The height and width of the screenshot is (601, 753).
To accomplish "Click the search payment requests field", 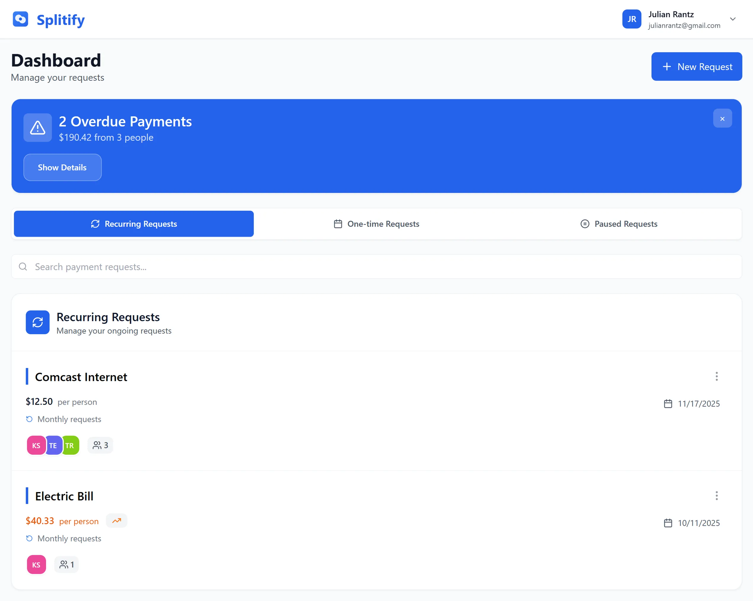I will coord(376,267).
